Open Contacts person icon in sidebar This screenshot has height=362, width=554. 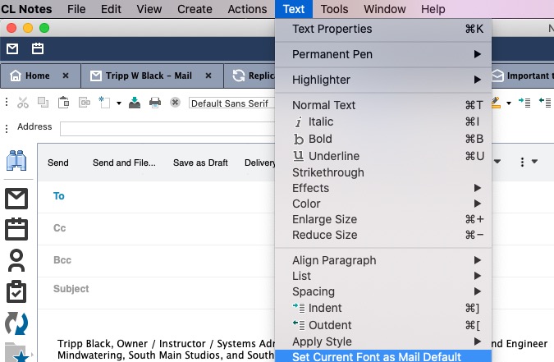point(16,260)
